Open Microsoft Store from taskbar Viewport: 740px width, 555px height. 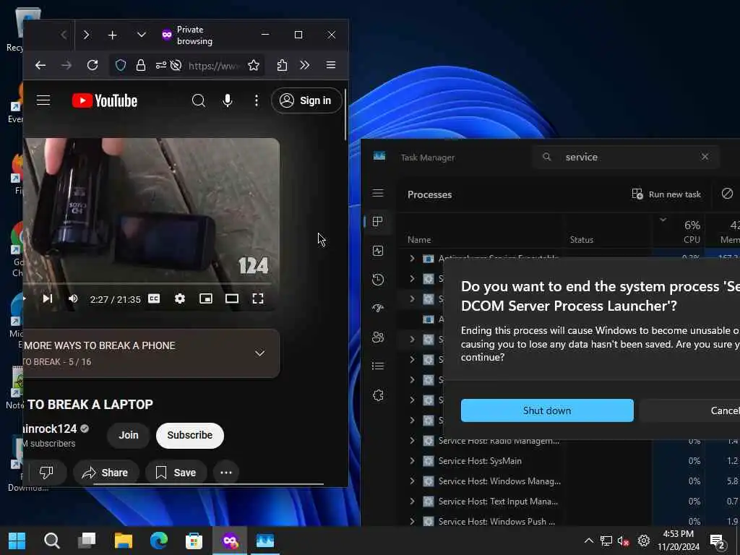[x=194, y=541]
